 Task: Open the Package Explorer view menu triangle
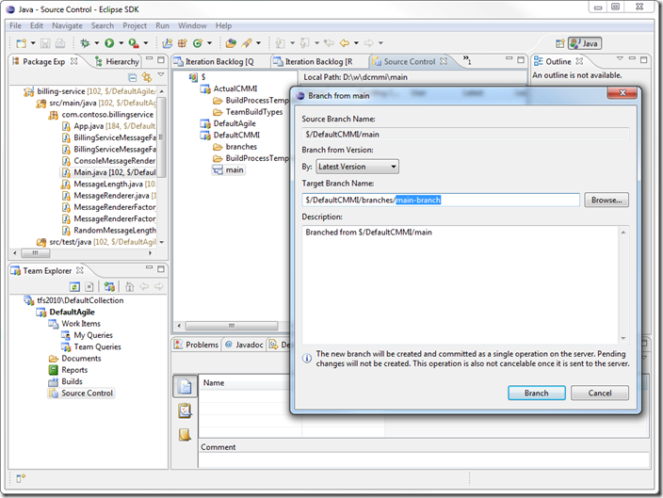161,74
